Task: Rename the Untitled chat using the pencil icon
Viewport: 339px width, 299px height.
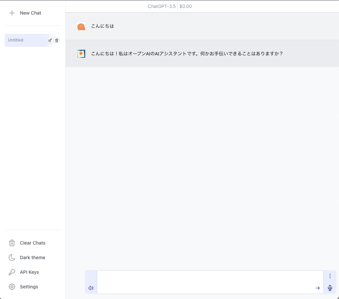Action: [50, 40]
